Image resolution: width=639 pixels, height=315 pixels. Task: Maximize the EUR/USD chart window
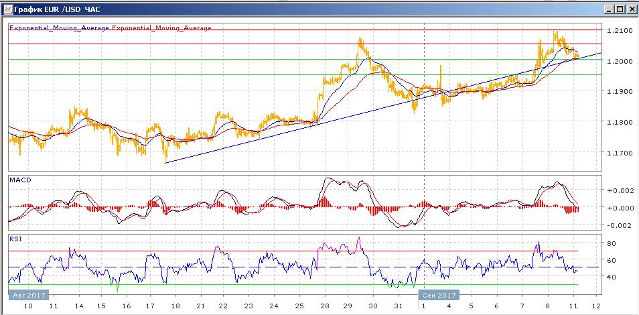[619, 9]
